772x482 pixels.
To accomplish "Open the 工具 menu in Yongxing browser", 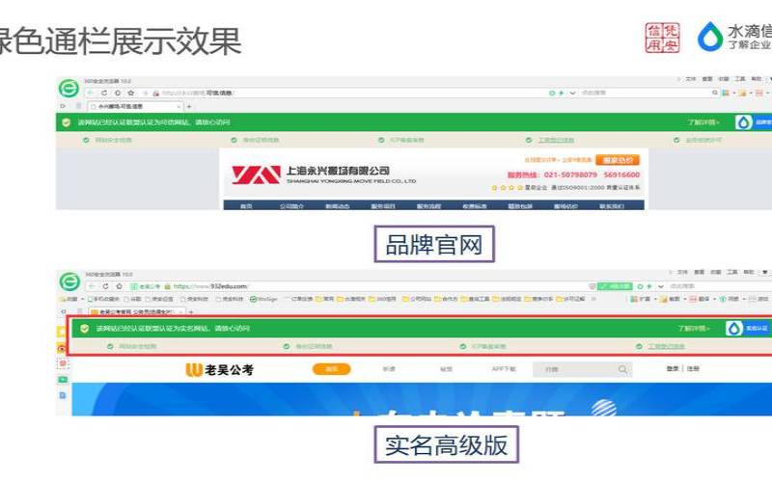I will click(740, 79).
